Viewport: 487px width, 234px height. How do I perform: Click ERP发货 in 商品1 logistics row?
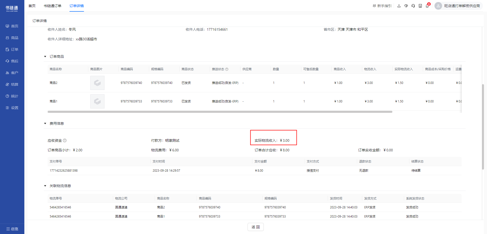(x=370, y=217)
